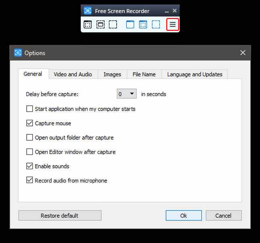This screenshot has width=260, height=243.
Task: Confirm settings with the Ok button
Action: pyautogui.click(x=184, y=216)
